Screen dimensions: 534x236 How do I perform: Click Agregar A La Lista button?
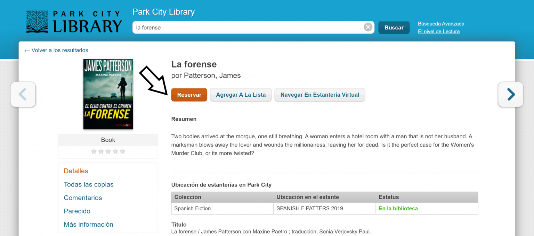tap(241, 95)
